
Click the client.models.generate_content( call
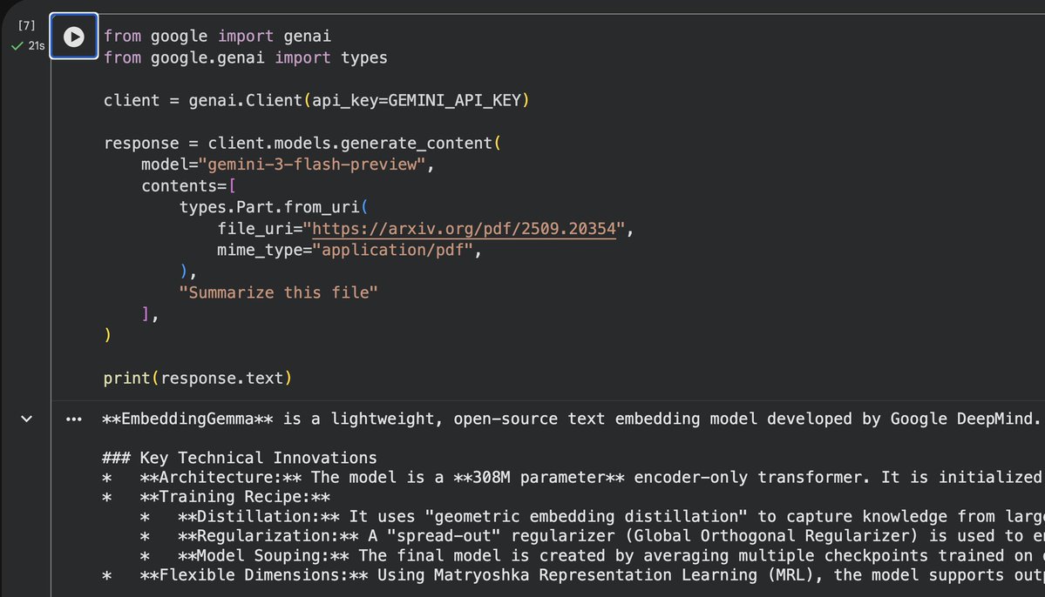click(x=354, y=143)
